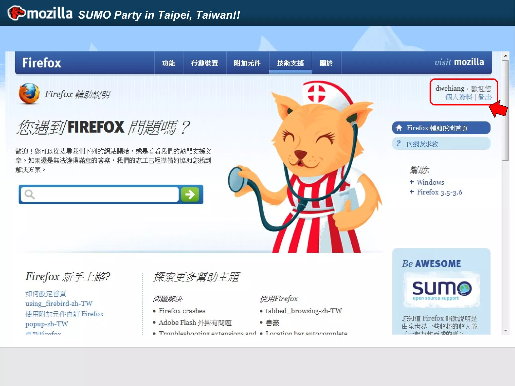Screen dimensions: 515x386
Task: Open the 行動裝置 navigation tab
Action: coord(205,63)
